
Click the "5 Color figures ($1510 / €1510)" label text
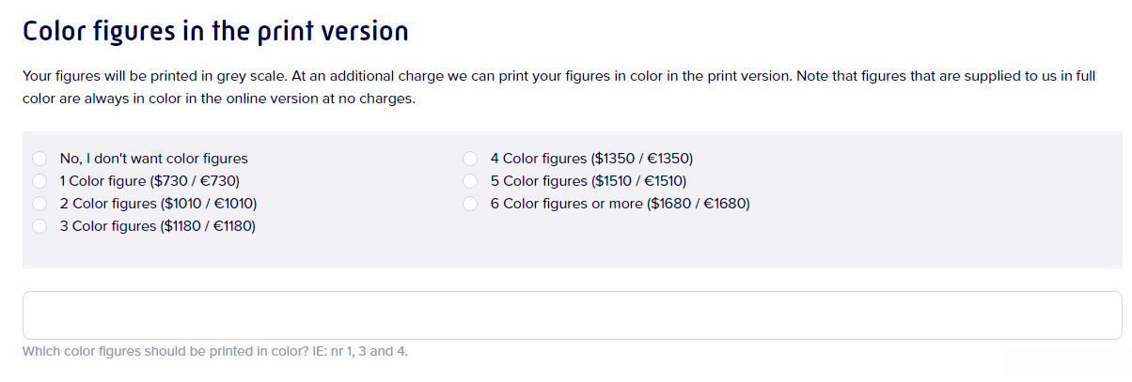[x=588, y=181]
